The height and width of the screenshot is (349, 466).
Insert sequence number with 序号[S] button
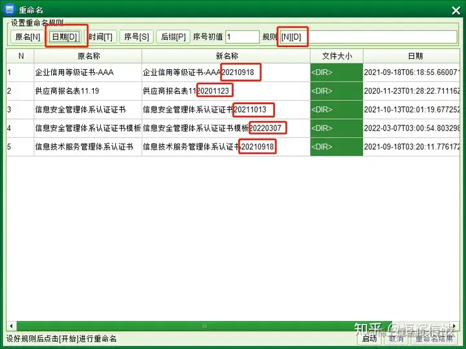(137, 37)
